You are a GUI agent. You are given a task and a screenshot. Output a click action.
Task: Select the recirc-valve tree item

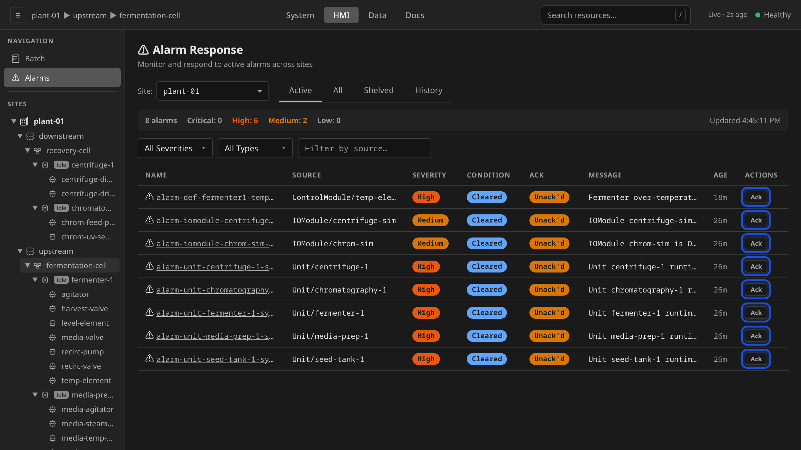point(81,366)
